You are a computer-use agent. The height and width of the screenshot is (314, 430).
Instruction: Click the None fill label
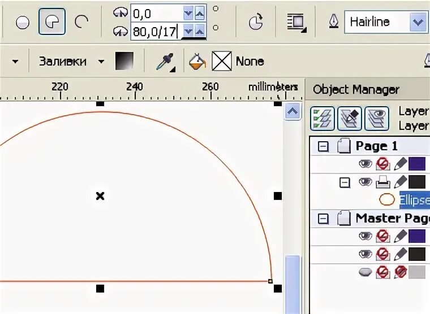pos(250,62)
